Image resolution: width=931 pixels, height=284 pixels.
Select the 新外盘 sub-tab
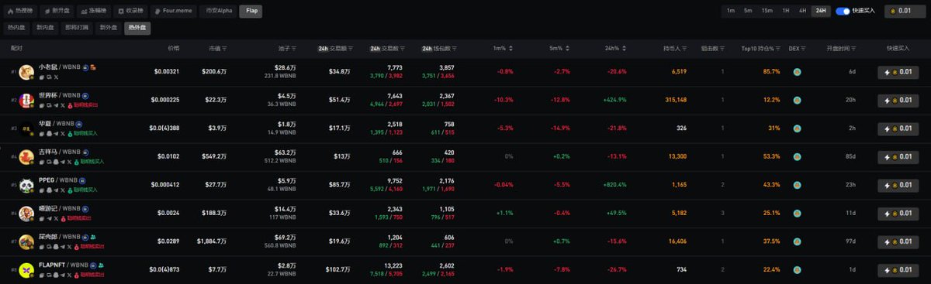(109, 27)
